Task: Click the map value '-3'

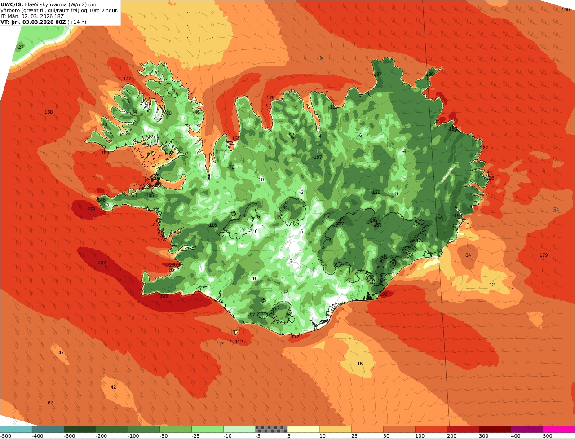Action: (x=301, y=192)
